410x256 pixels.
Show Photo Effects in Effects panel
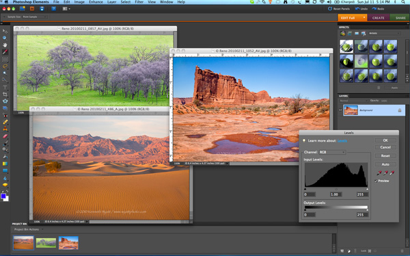coord(357,34)
